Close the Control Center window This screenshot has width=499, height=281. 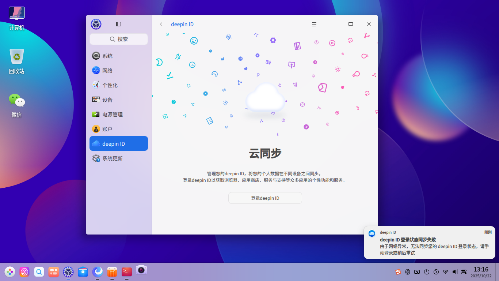369,24
